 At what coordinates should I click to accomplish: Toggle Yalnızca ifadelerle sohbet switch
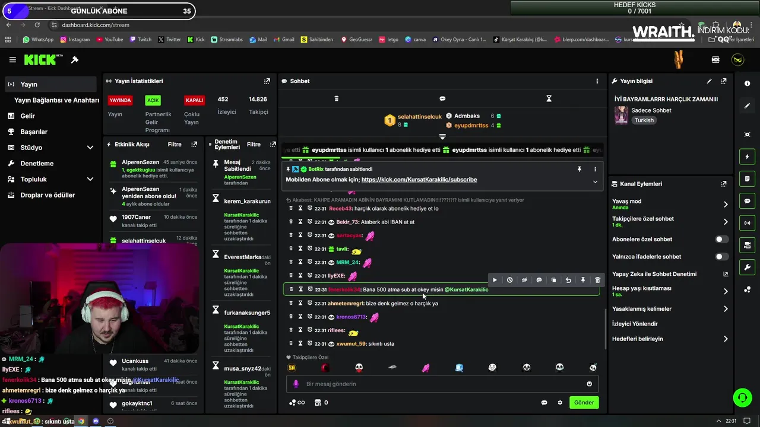click(x=721, y=257)
